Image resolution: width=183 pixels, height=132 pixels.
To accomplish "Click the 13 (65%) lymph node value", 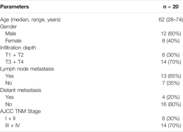I will pyautogui.click(x=171, y=76).
